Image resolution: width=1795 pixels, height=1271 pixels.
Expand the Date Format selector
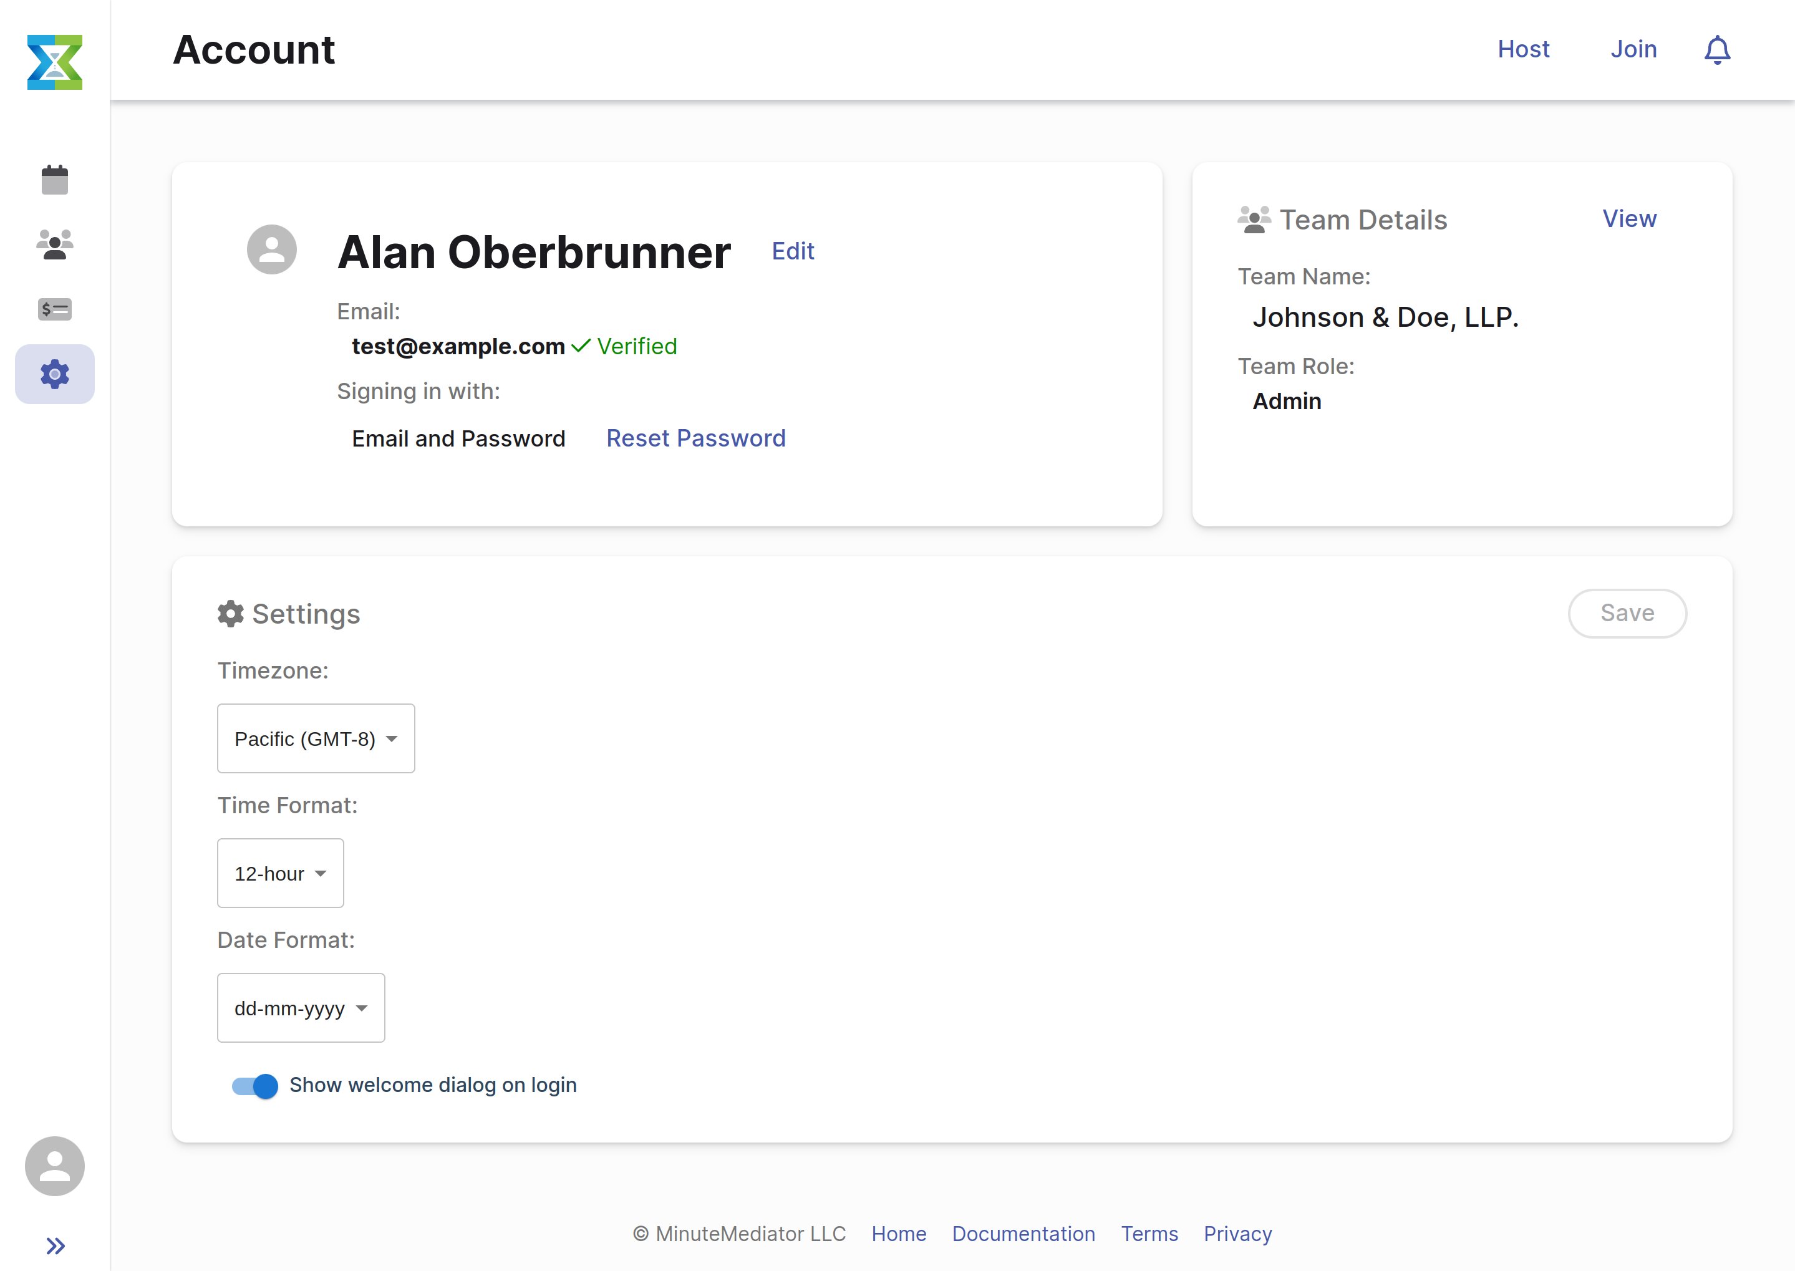point(301,1008)
